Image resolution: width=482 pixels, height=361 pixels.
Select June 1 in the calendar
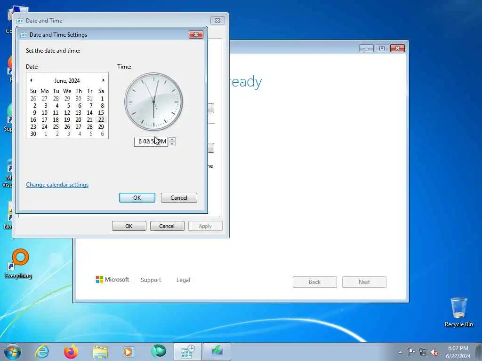click(102, 99)
